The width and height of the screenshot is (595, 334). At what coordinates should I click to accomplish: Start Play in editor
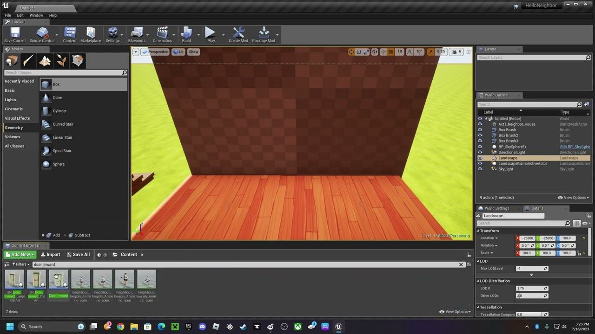211,35
